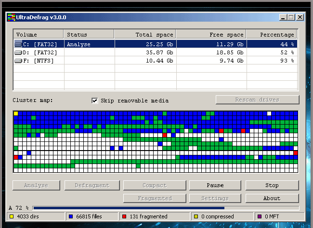Click the blue files legend square

pos(71,216)
